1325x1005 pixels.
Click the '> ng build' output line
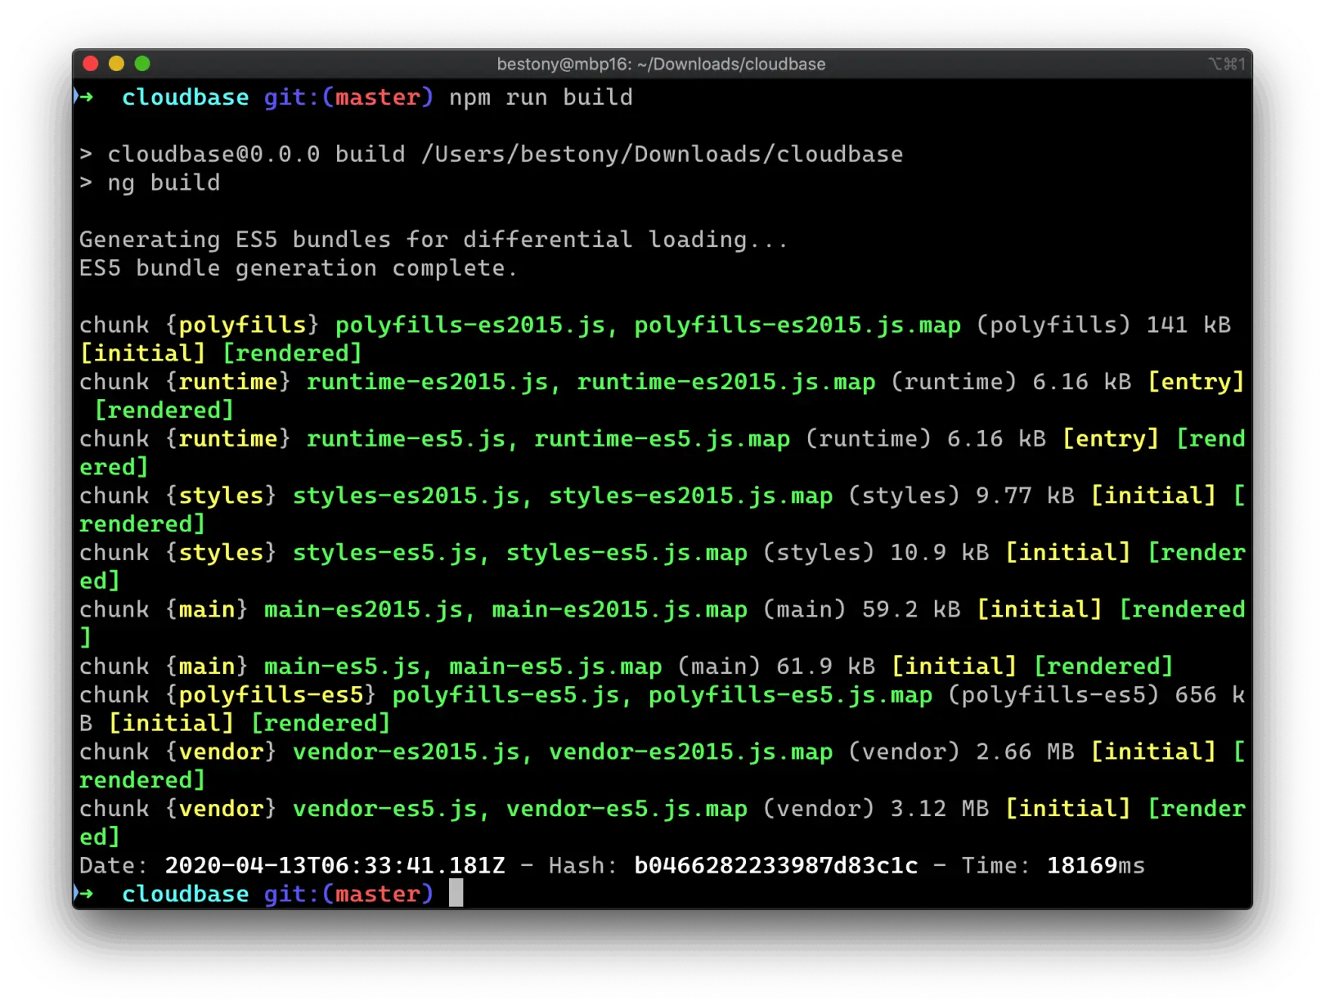[x=150, y=182]
